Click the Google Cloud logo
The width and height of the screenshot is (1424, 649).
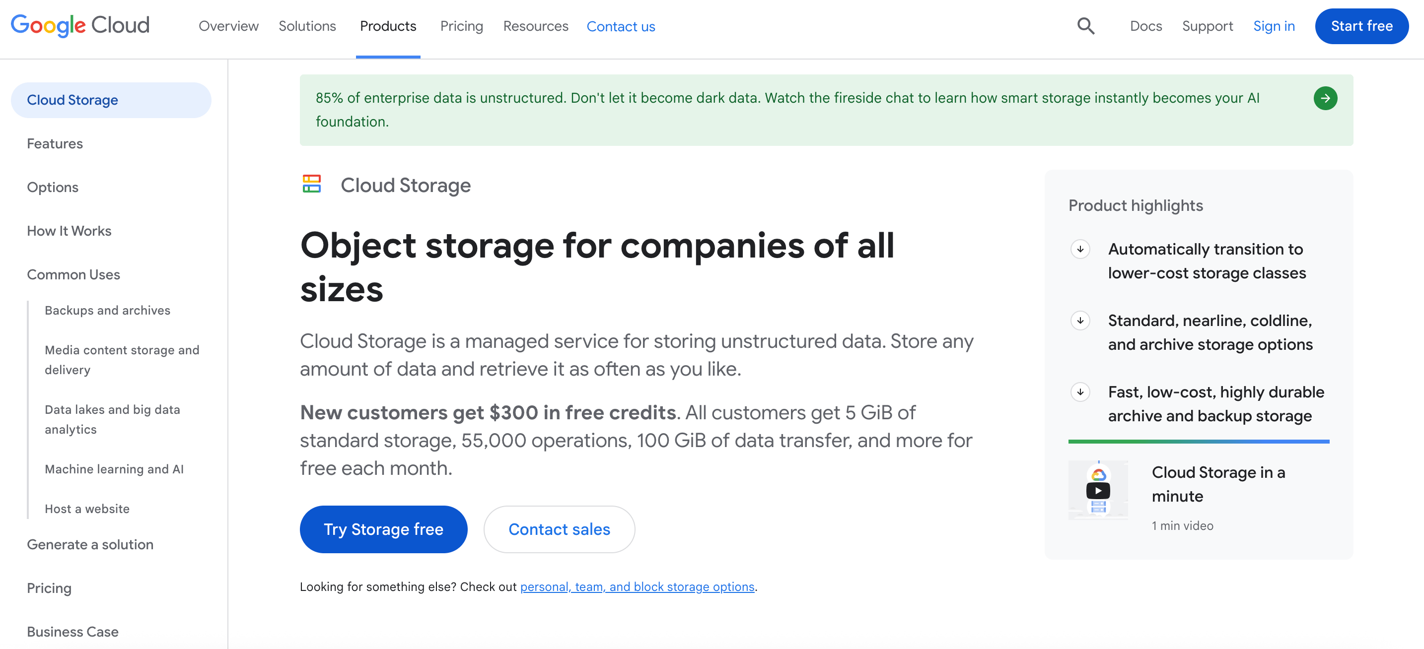pyautogui.click(x=80, y=25)
